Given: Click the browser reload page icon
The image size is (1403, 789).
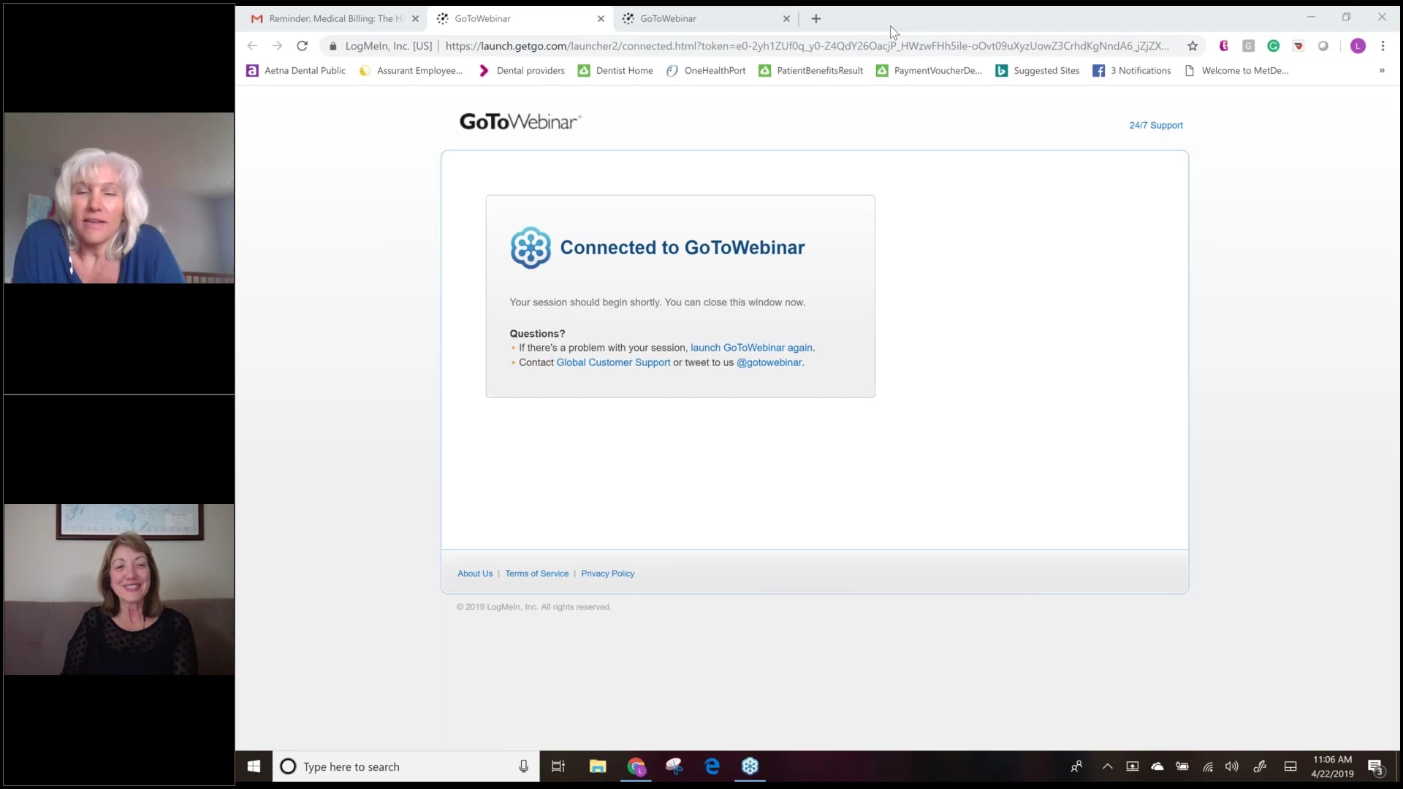Looking at the screenshot, I should click(302, 45).
